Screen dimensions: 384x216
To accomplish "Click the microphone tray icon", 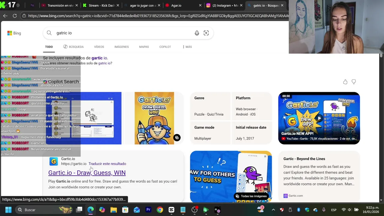I will (324, 210).
